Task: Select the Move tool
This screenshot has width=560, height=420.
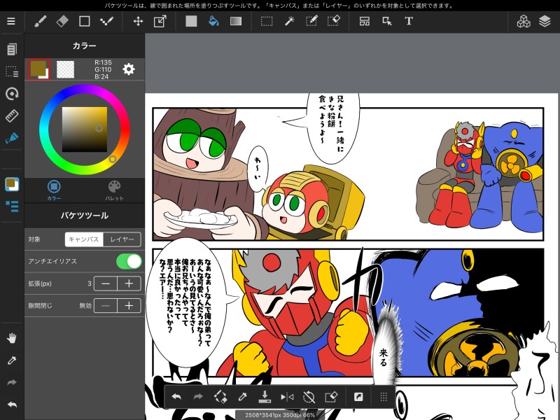Action: [x=138, y=21]
